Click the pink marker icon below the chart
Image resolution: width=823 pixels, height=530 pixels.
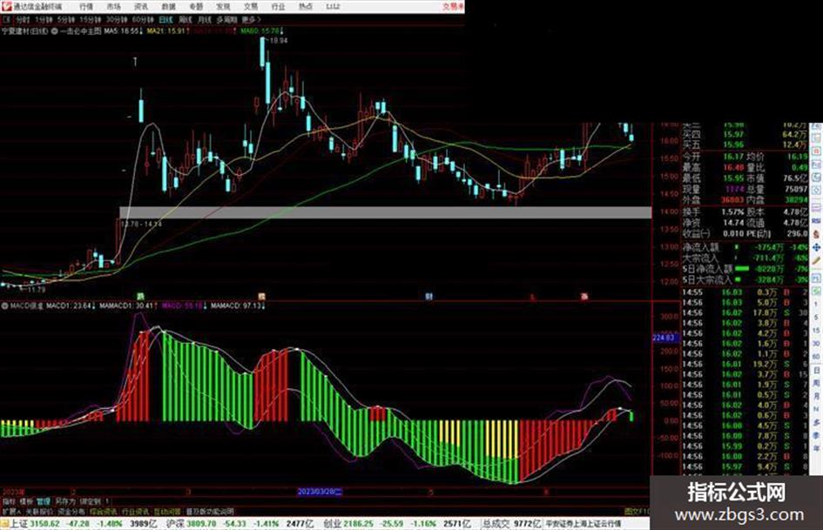pyautogui.click(x=584, y=297)
